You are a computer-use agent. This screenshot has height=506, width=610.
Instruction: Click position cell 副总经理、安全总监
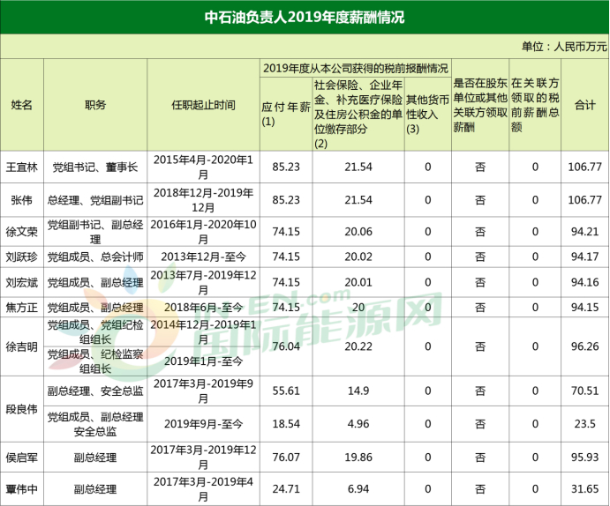[x=95, y=391]
